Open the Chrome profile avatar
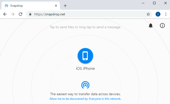The width and height of the screenshot is (170, 104). click(x=158, y=14)
